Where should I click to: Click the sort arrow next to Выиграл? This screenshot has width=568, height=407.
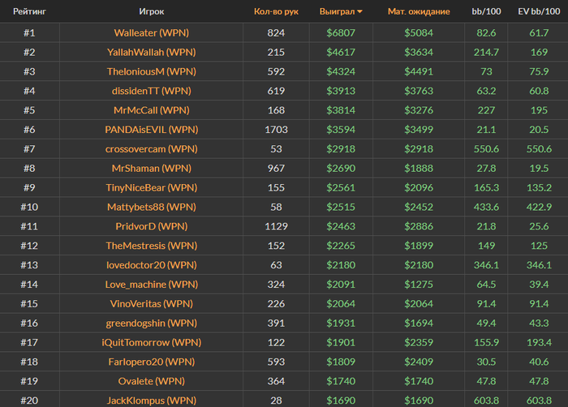click(x=360, y=12)
